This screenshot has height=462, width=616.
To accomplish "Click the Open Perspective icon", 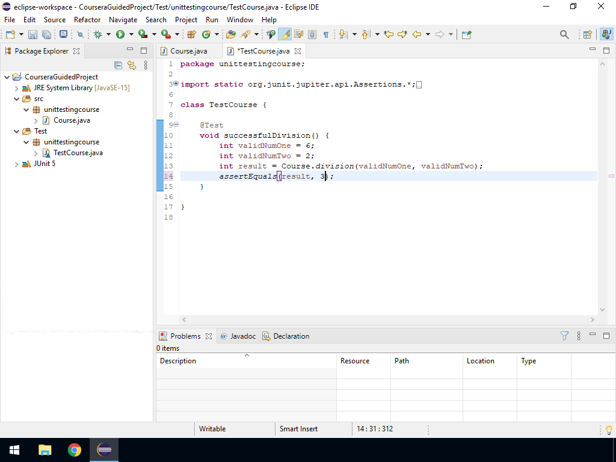I will tap(588, 35).
